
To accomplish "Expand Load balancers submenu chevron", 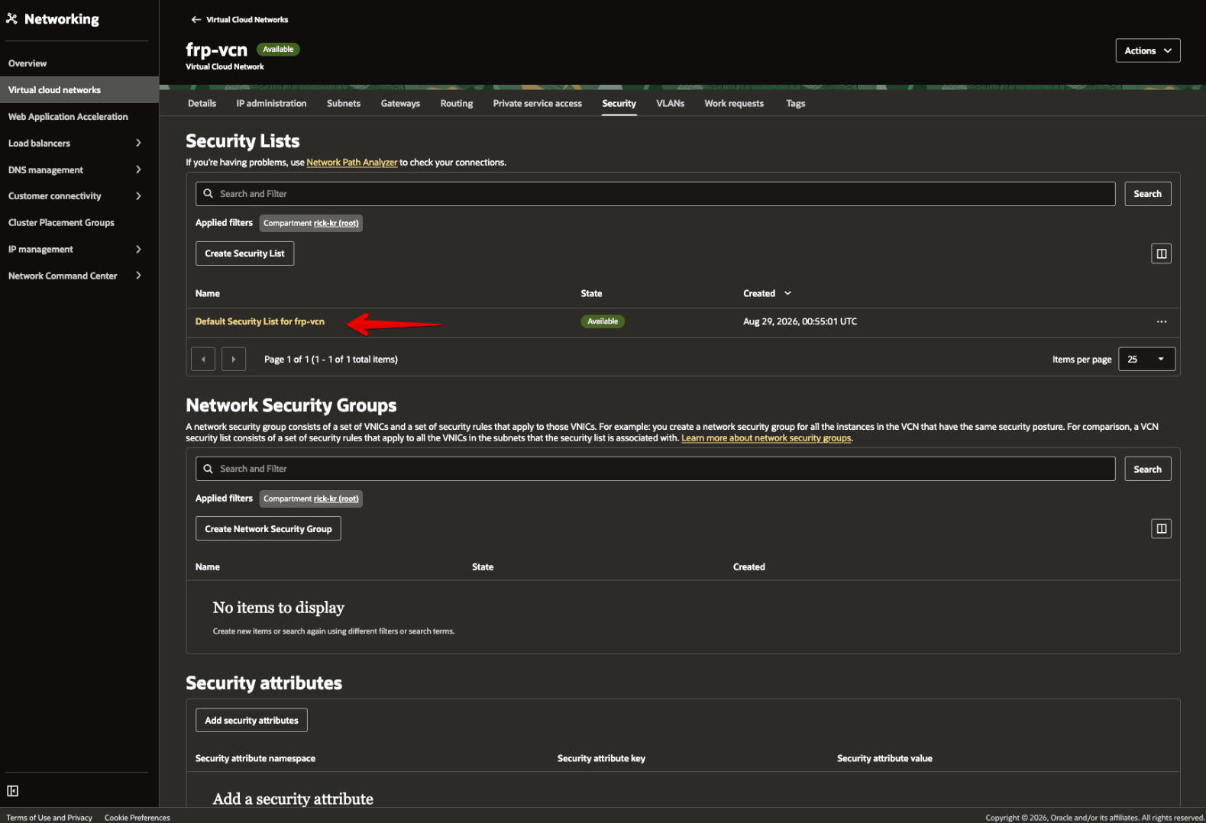I will tap(138, 143).
